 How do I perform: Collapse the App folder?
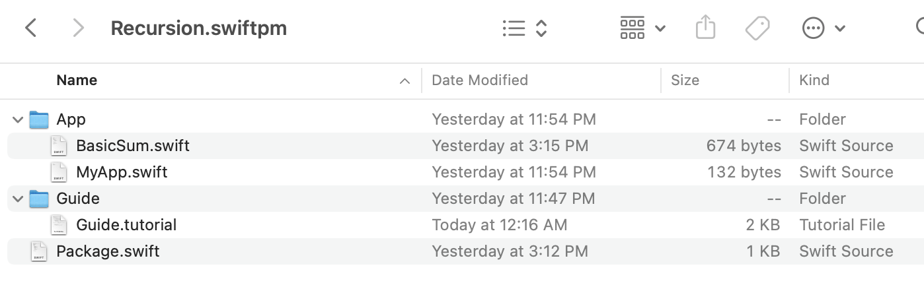pos(17,119)
